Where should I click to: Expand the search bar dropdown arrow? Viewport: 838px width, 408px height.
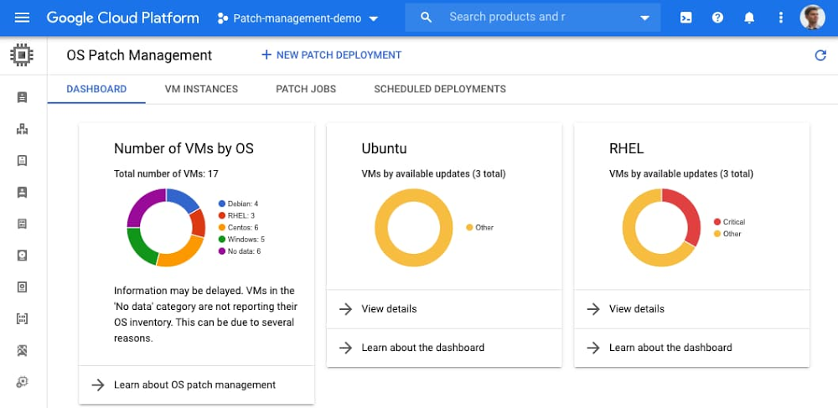click(645, 18)
